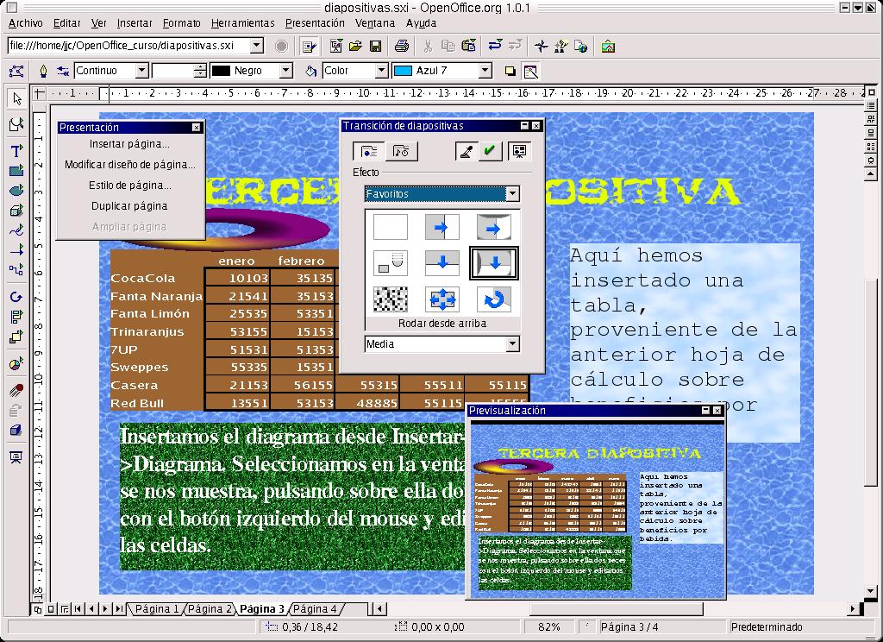Image resolution: width=883 pixels, height=642 pixels.
Task: Increase line width with spinner arrow
Action: [x=200, y=67]
